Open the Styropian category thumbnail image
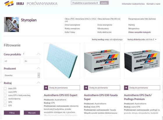Screen dimensions: 163x120 [11, 24]
